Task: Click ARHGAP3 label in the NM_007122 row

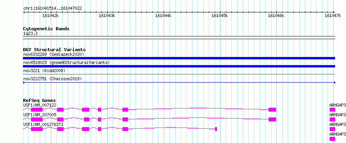Action: click(337, 105)
